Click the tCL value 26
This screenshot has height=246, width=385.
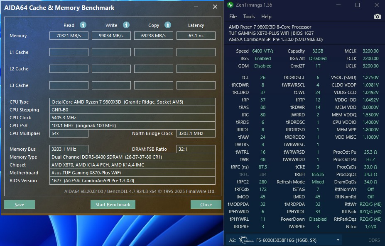263,77
